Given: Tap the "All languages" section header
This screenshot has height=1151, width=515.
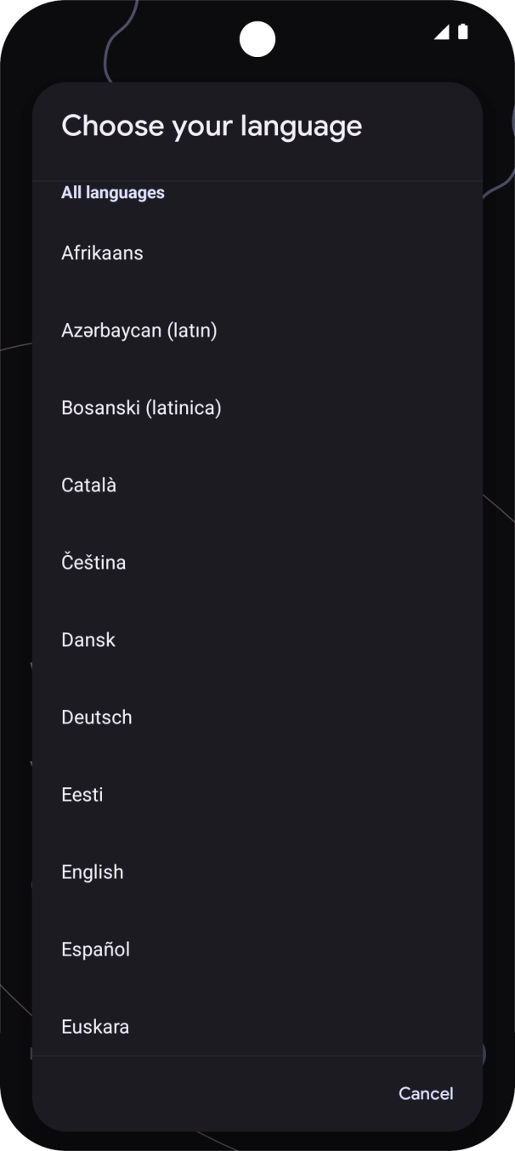Looking at the screenshot, I should [x=113, y=193].
